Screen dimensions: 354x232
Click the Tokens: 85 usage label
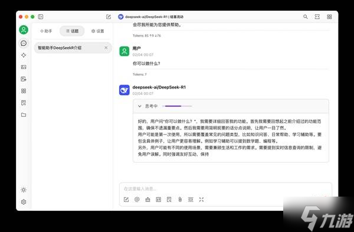click(147, 35)
